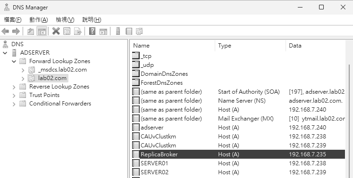Select the SERVER01 host record name
The image size is (353, 178).
[x=154, y=163]
